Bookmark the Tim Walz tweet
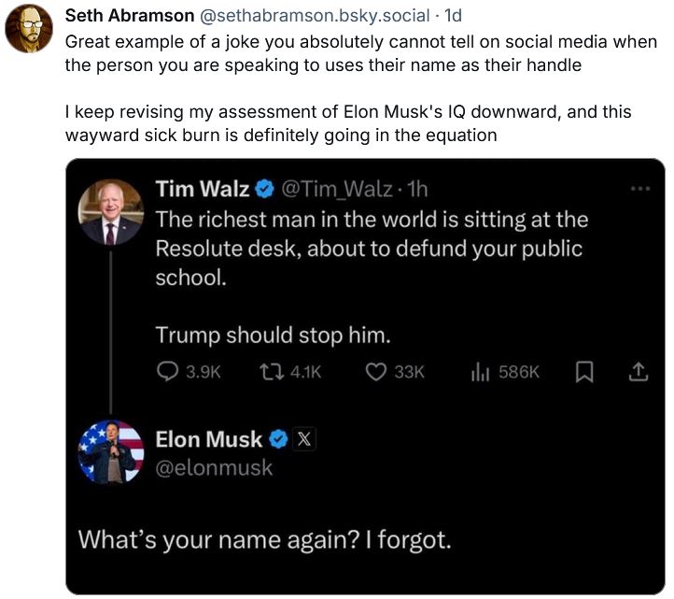 (584, 372)
